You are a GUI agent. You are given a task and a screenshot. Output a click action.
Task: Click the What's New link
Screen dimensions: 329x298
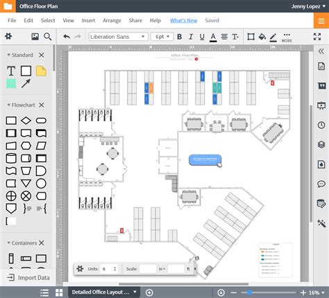tap(184, 21)
